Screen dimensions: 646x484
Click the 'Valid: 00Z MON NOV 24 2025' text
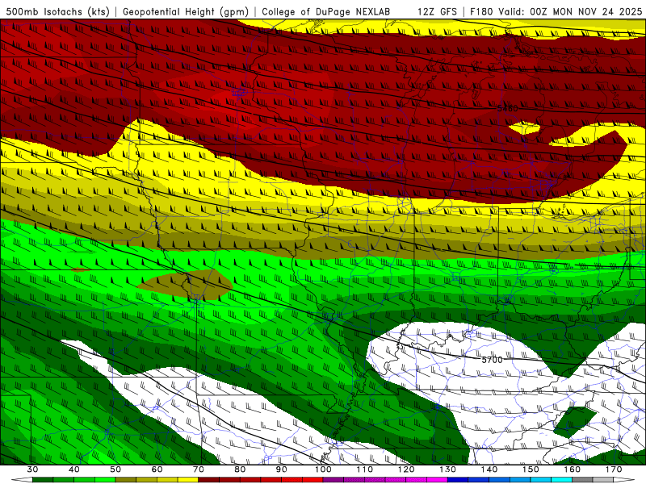click(x=570, y=11)
